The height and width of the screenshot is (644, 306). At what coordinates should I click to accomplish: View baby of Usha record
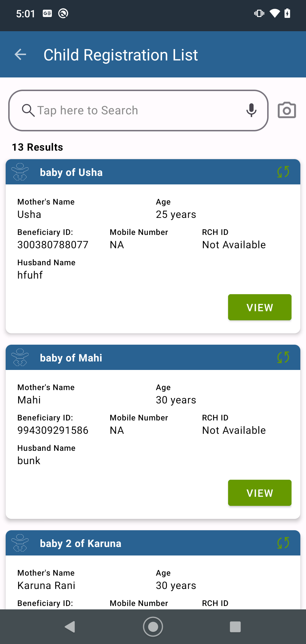coord(260,307)
